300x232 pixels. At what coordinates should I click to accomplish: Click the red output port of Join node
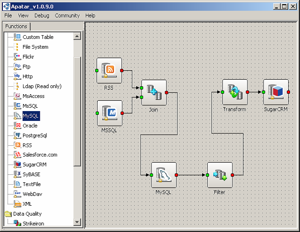coord(166,93)
